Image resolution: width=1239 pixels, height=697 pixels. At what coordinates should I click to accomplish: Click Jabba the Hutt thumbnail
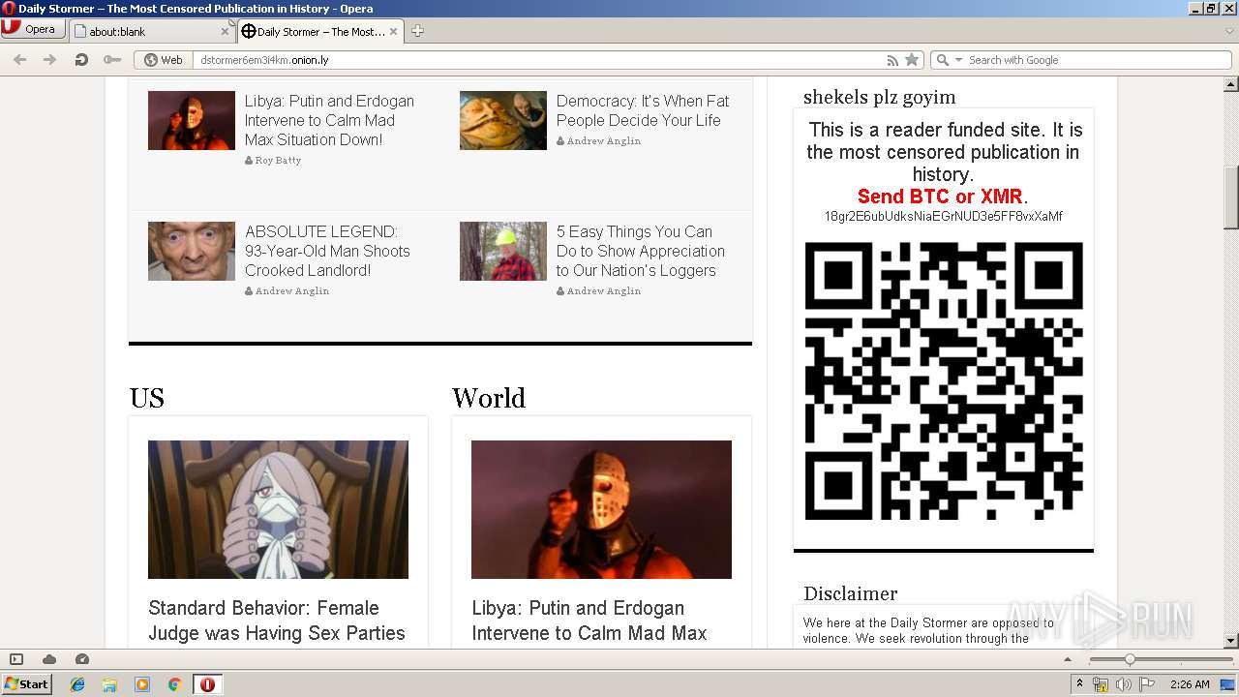click(x=503, y=120)
